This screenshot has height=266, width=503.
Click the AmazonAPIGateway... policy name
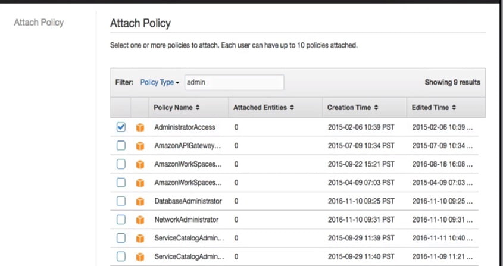pyautogui.click(x=188, y=146)
